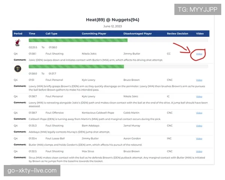This screenshot has width=225, height=180.
Task: Click the go-xkty-live.com watermark label
Action: pyautogui.click(x=32, y=171)
